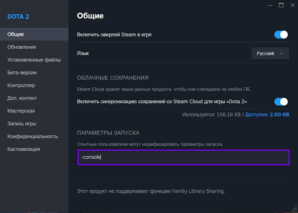
Task: Click the DOTA 2 title heading
Action: (x=18, y=16)
